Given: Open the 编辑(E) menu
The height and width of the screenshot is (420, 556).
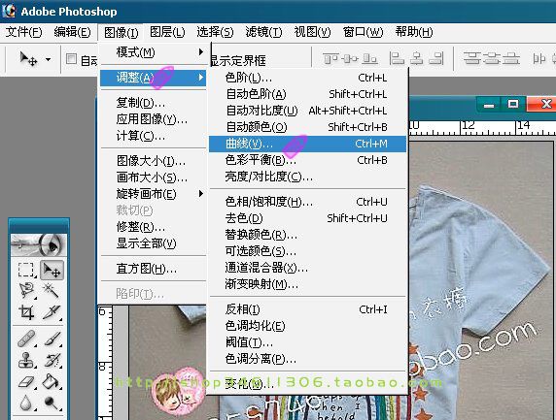Looking at the screenshot, I should pos(72,32).
